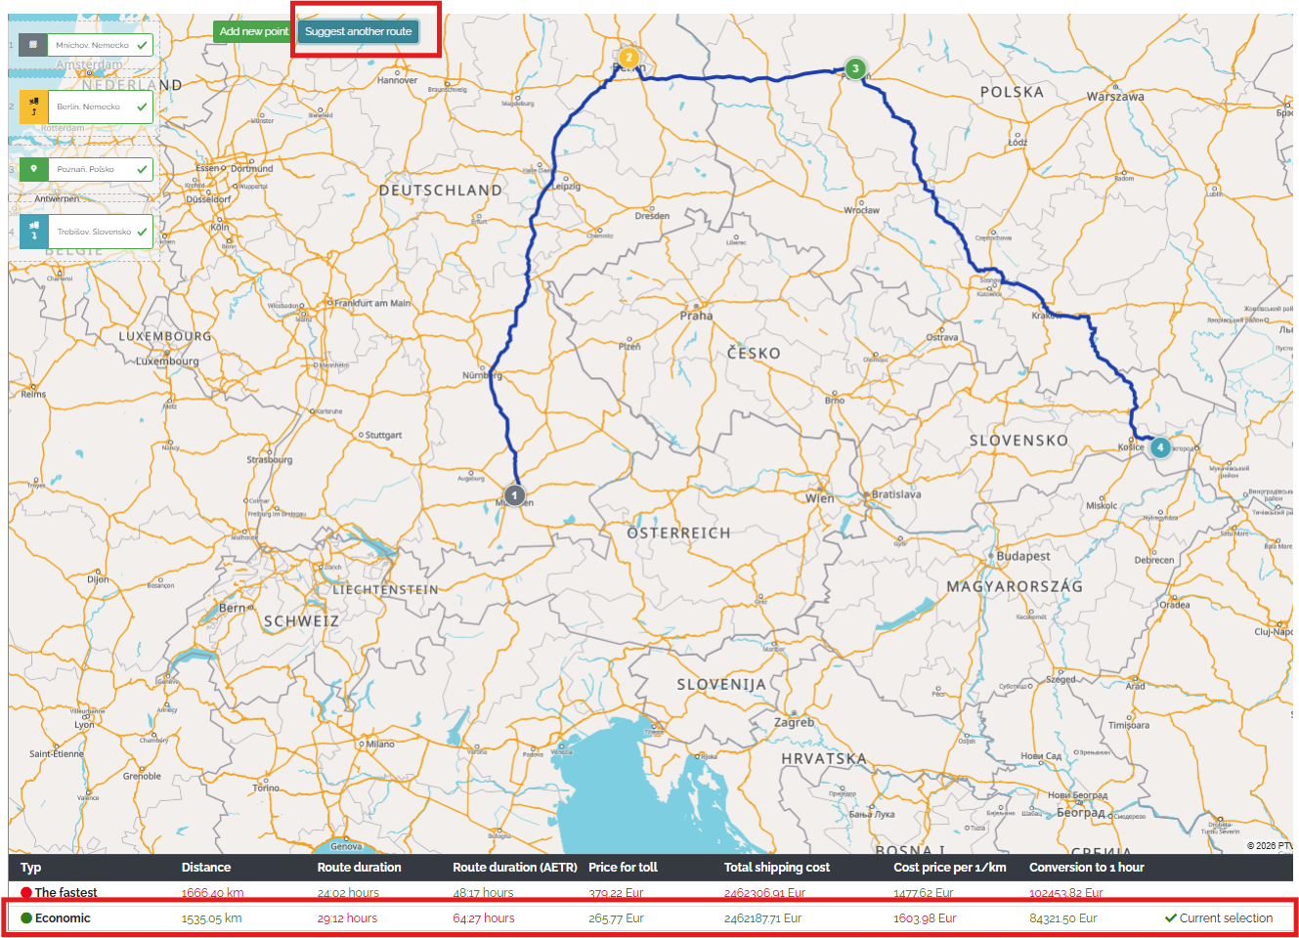
Task: Select blue map marker 4 near Košice
Action: (x=1160, y=448)
